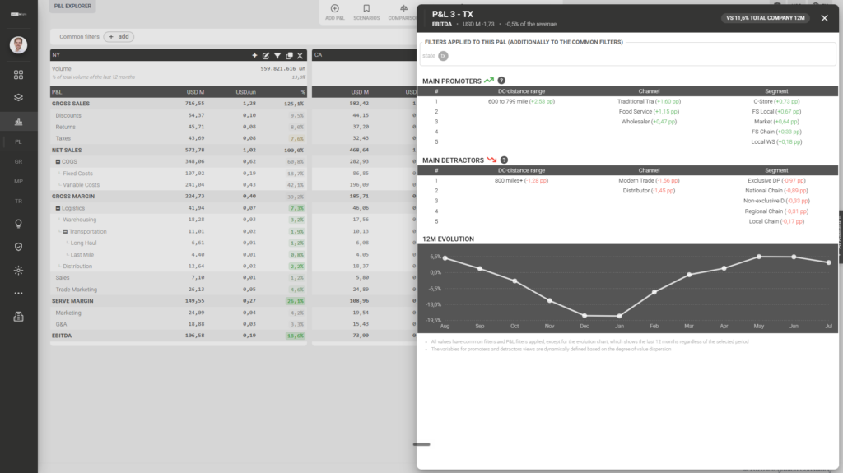Select the Dec data point on evolution chart
This screenshot has height=473, width=843.
585,316
